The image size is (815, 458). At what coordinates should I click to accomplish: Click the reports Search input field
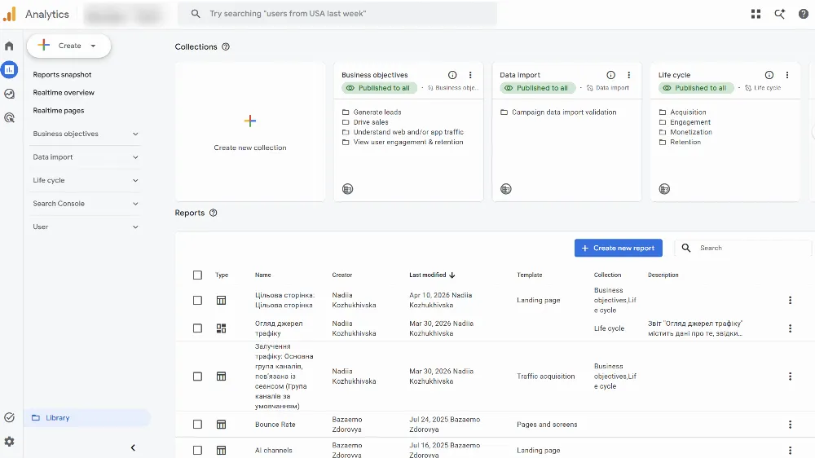(x=743, y=248)
